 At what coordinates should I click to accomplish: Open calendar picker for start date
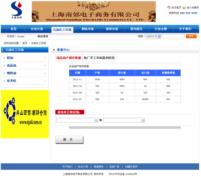click(96, 120)
